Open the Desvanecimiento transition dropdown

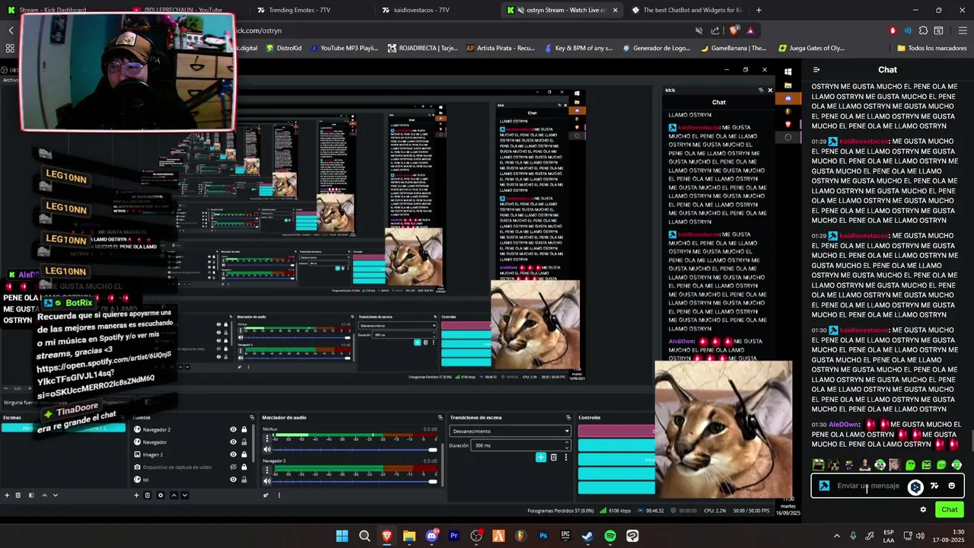pos(509,431)
